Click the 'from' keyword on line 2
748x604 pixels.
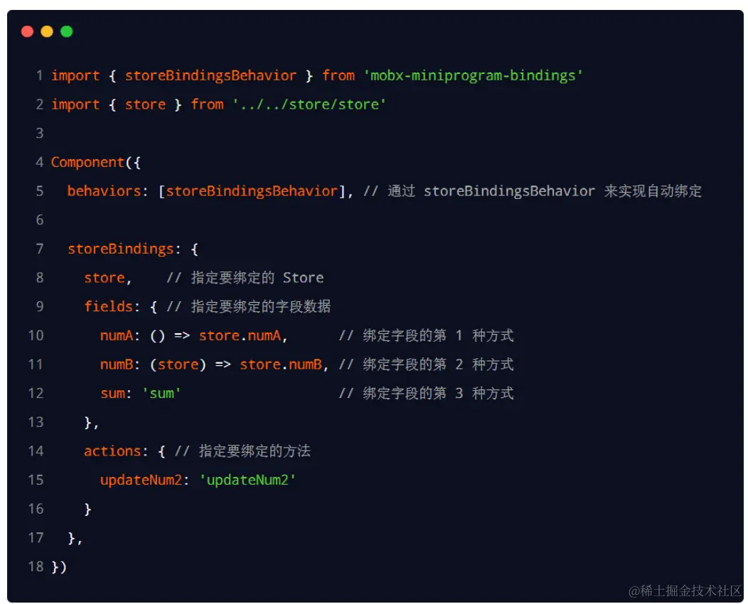(207, 104)
